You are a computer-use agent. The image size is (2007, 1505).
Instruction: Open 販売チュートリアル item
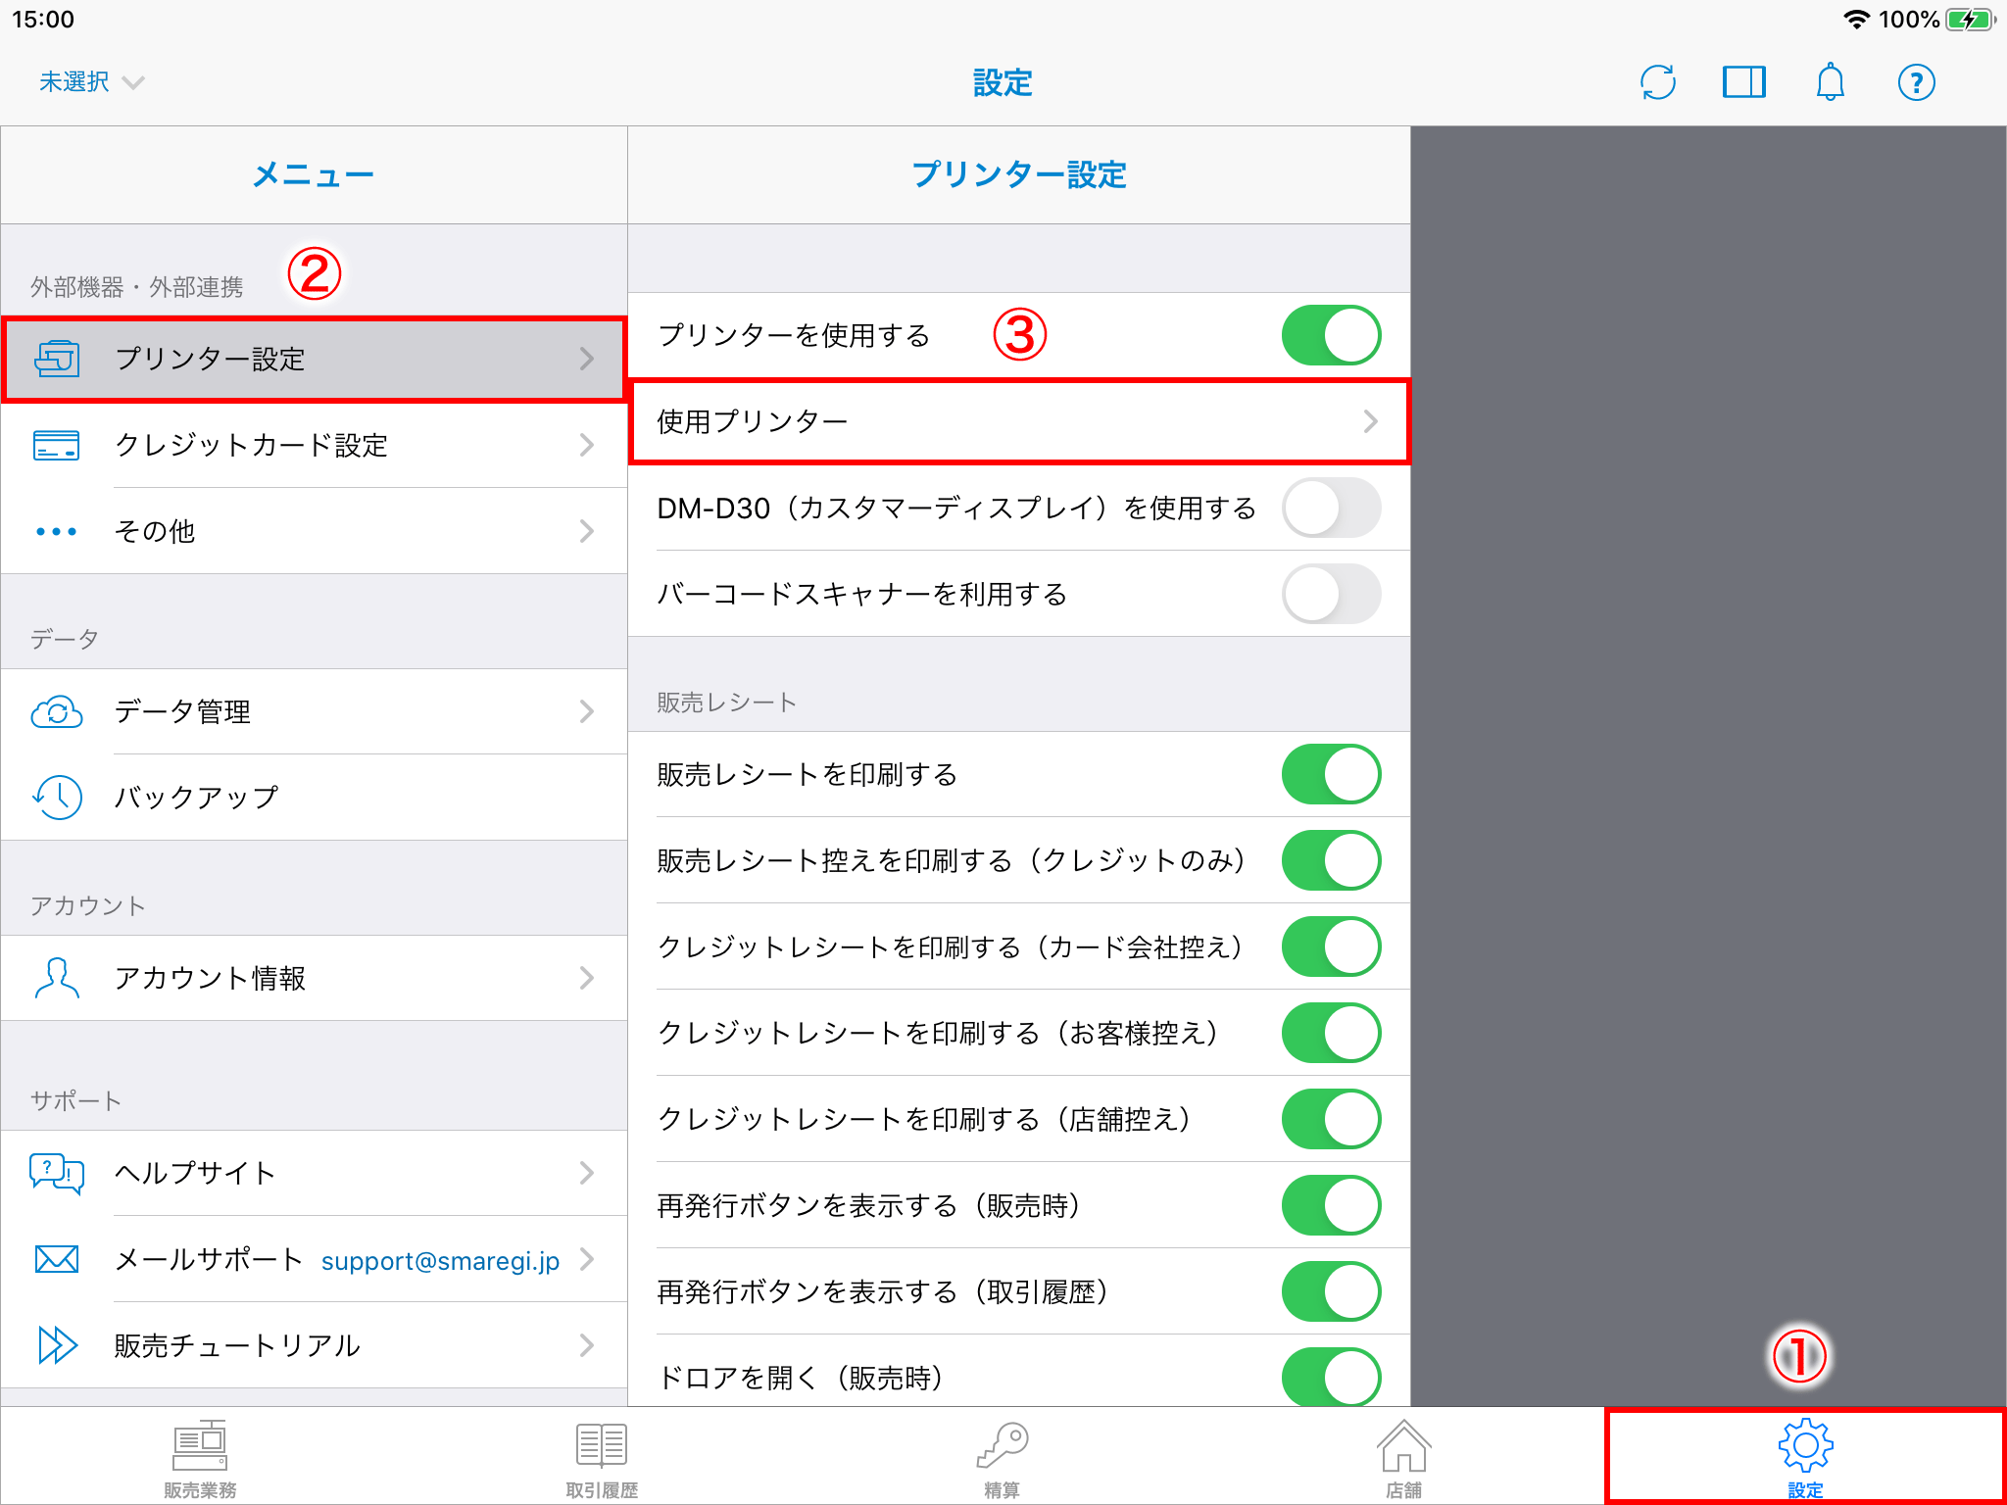click(314, 1345)
